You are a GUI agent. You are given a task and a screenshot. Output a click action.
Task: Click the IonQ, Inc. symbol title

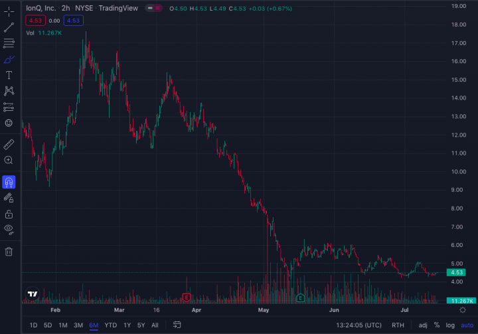coord(41,8)
